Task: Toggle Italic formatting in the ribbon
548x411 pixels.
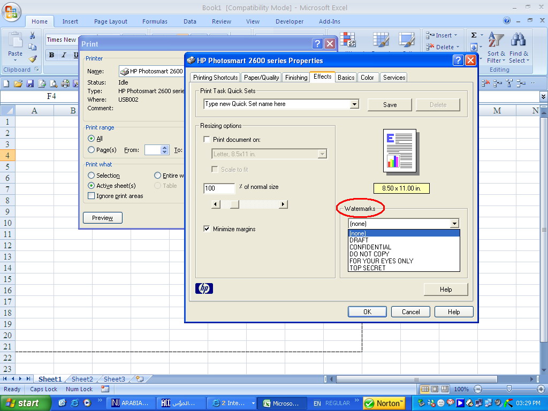Action: (x=64, y=55)
